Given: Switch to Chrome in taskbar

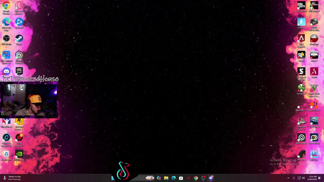Looking at the screenshot, I should point(196,178).
